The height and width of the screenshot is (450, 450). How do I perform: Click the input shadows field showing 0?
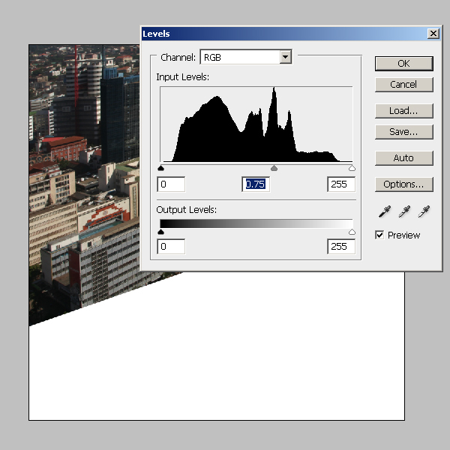(171, 184)
